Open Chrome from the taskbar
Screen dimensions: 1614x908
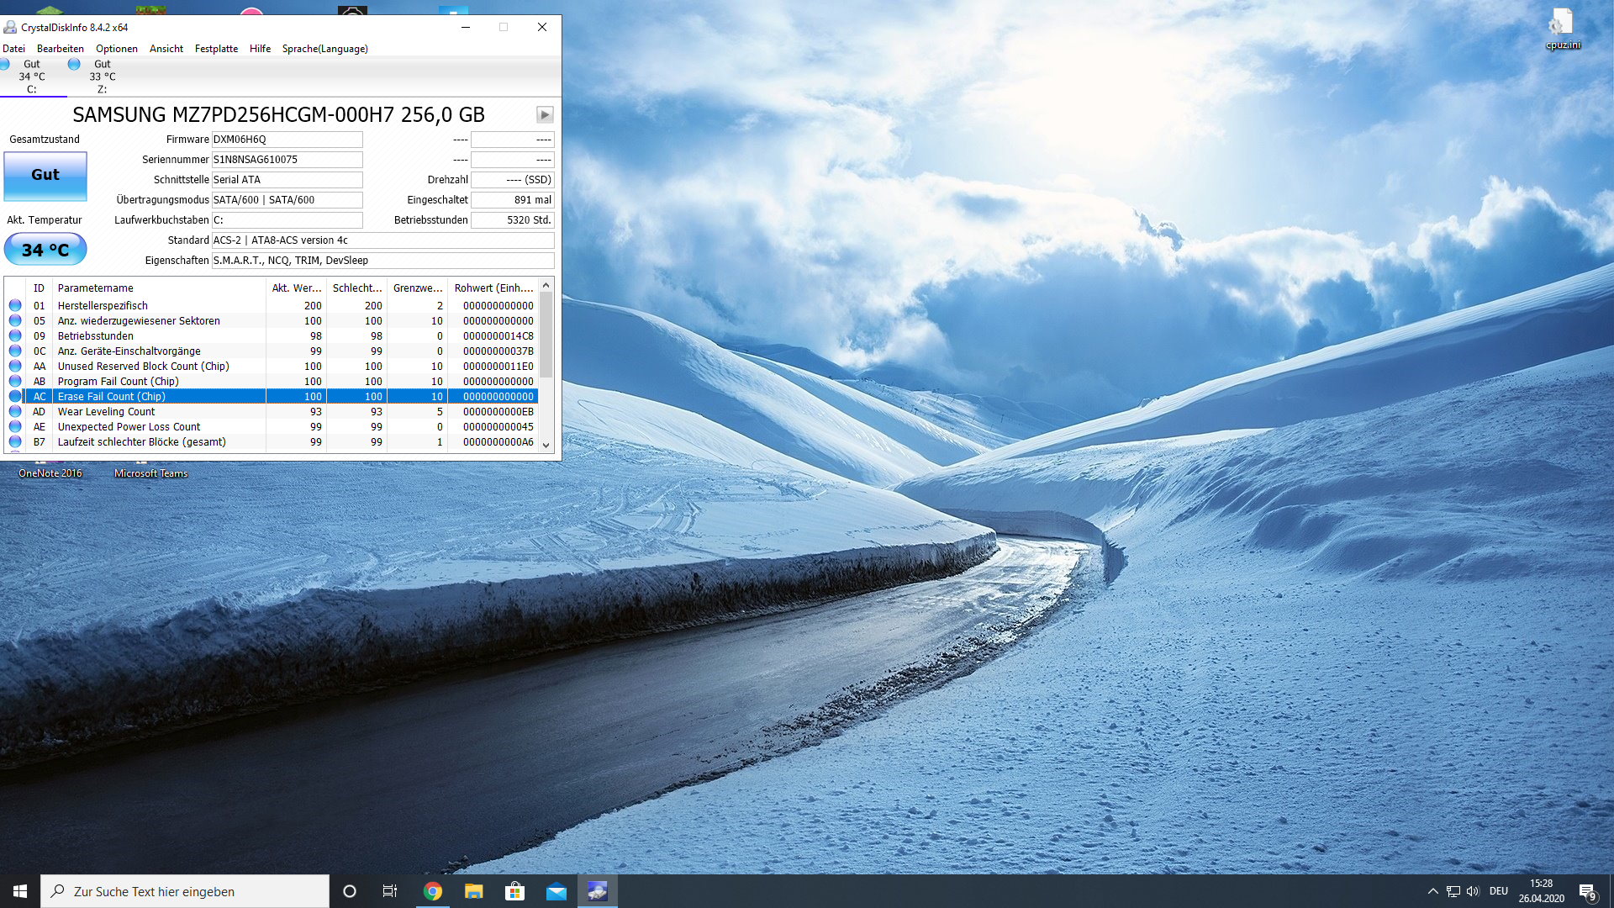(x=433, y=891)
